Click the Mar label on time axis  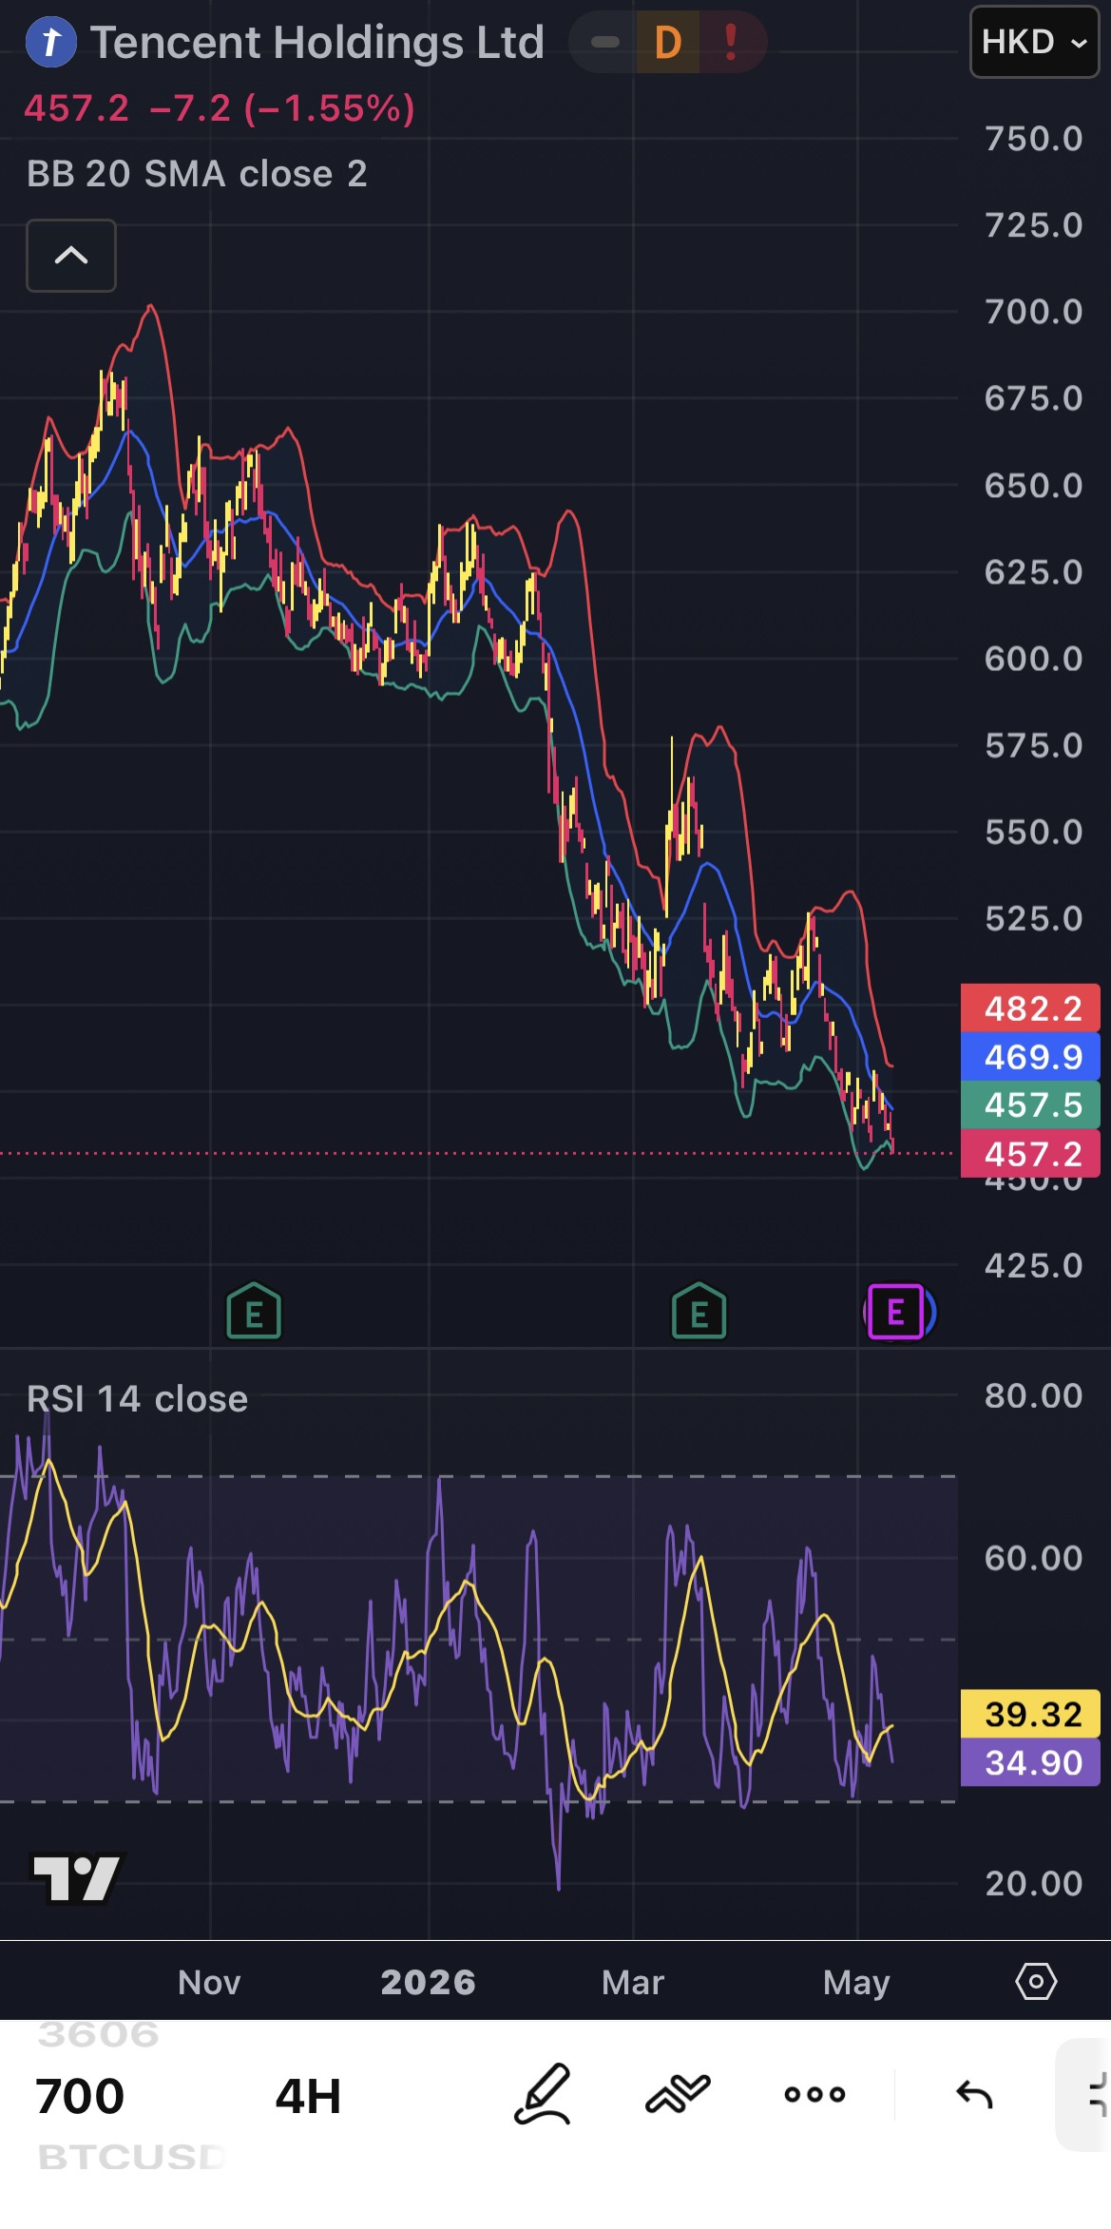(x=633, y=1982)
